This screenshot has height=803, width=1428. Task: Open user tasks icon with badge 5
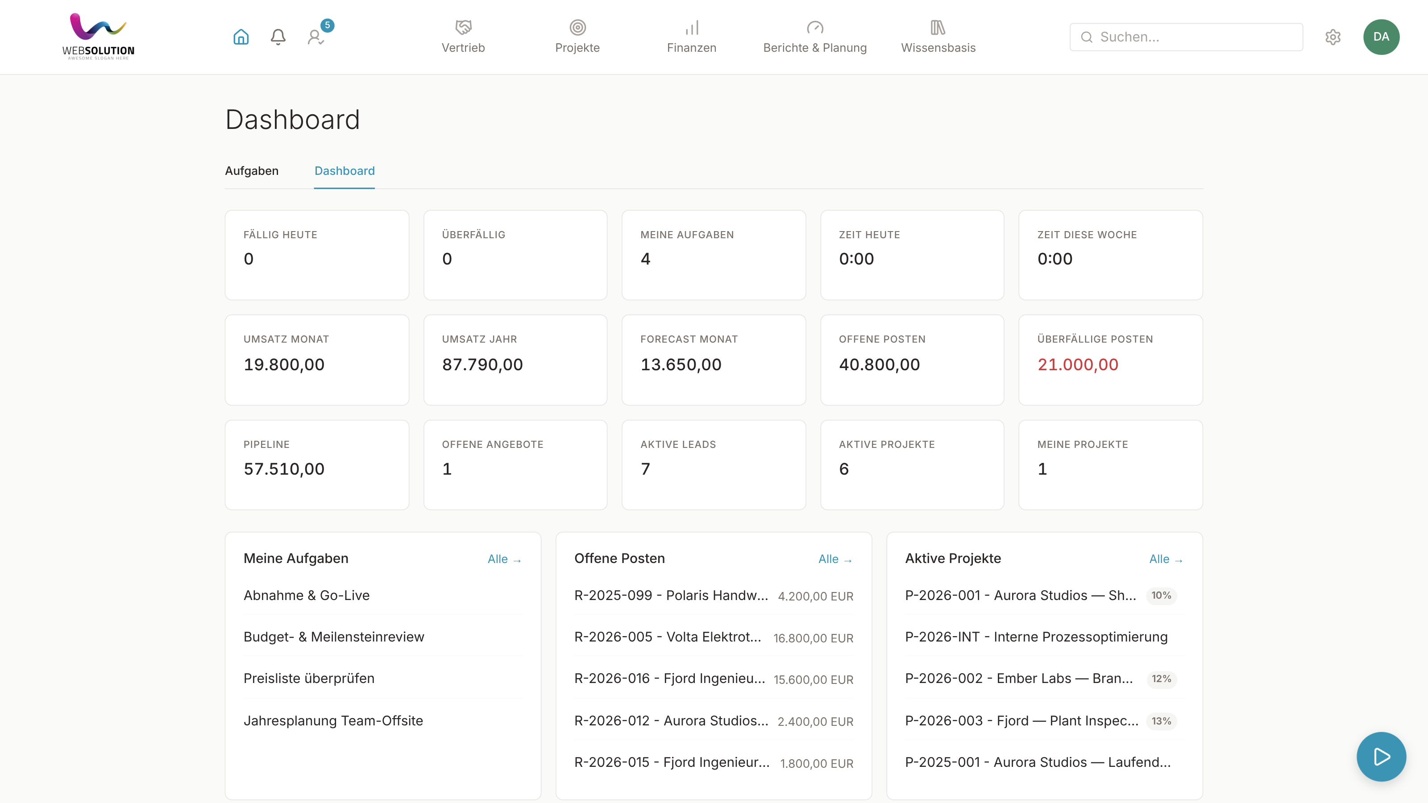(x=316, y=37)
